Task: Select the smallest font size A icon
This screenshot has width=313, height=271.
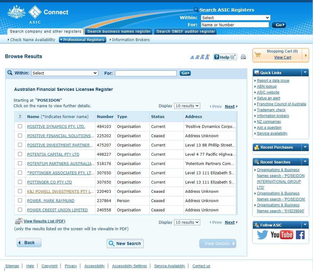Action: 192,57
